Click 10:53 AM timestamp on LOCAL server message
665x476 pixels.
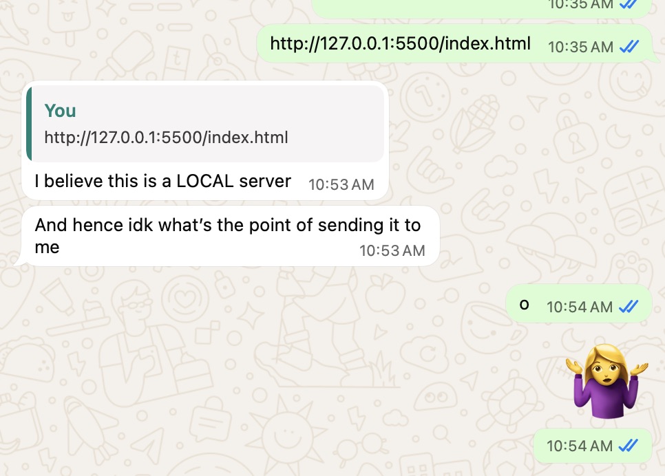(x=341, y=184)
